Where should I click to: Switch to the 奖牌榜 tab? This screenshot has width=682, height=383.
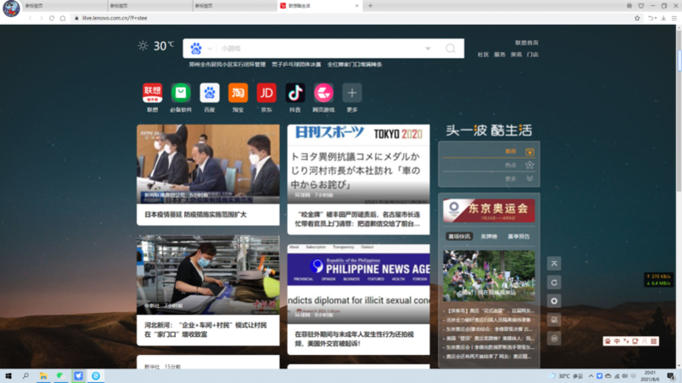(x=488, y=236)
